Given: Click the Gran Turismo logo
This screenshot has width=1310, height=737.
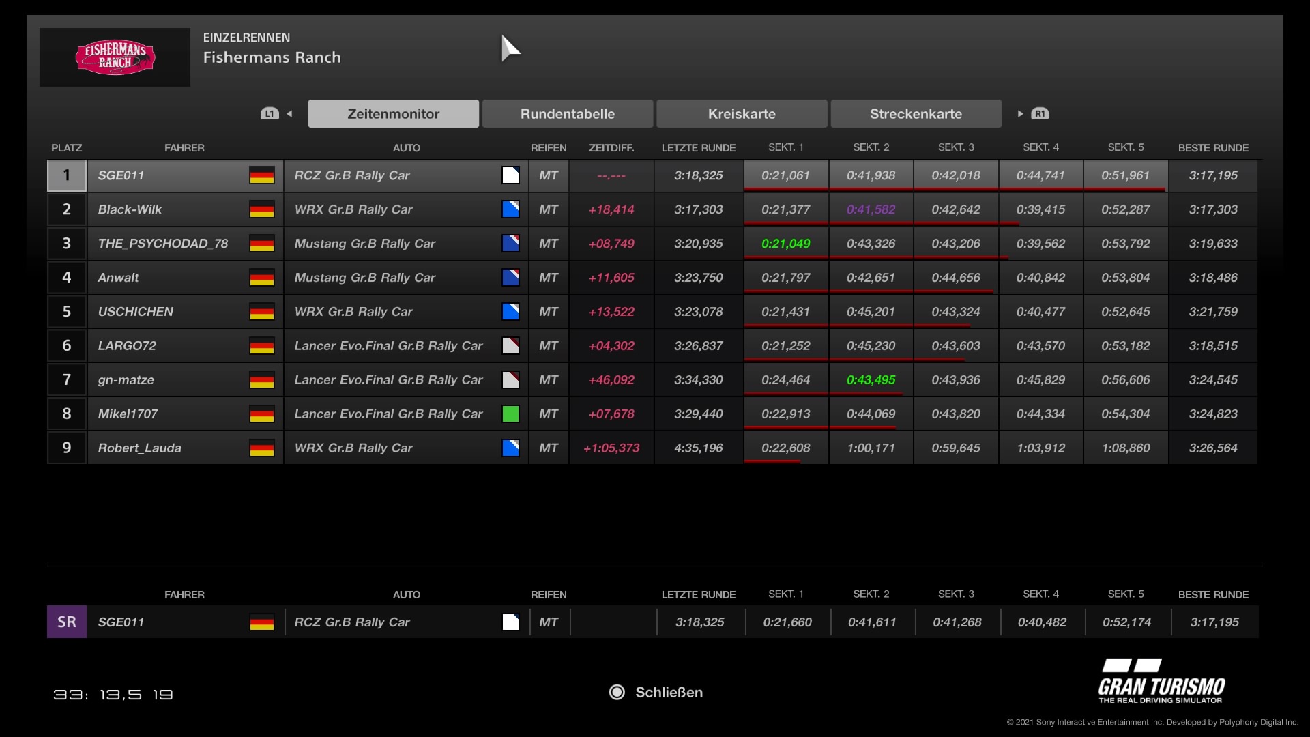Looking at the screenshot, I should click(x=1161, y=681).
